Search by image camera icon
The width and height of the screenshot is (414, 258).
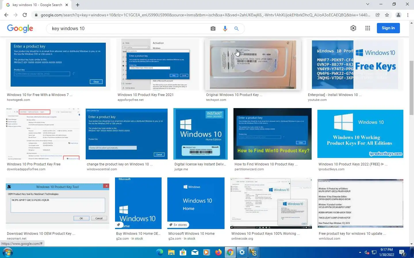point(213,28)
